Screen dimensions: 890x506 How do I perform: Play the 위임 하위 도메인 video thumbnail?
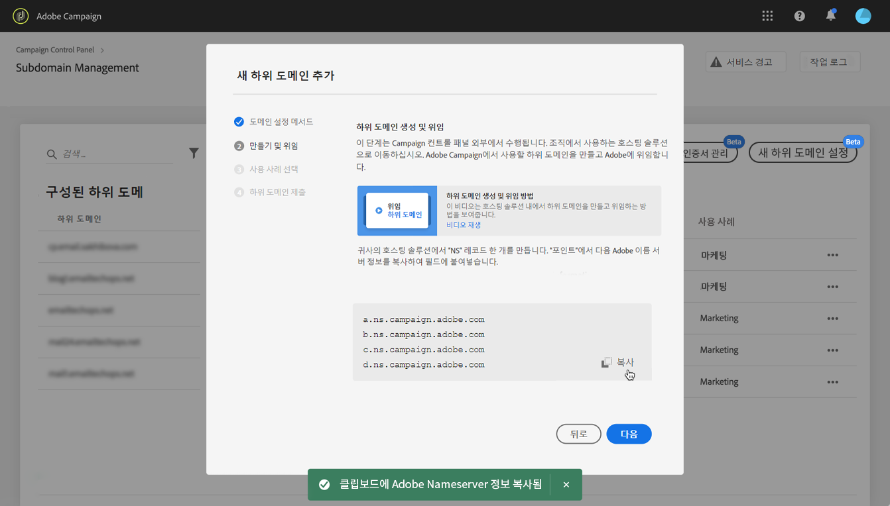click(397, 211)
